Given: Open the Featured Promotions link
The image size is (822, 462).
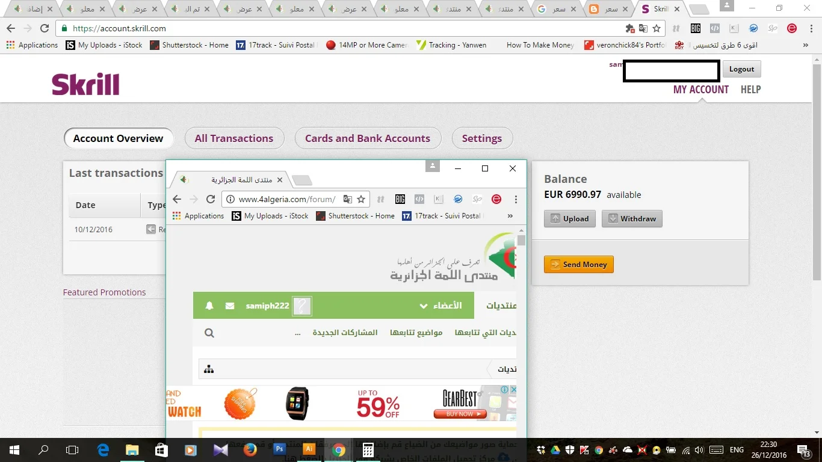Looking at the screenshot, I should (104, 292).
